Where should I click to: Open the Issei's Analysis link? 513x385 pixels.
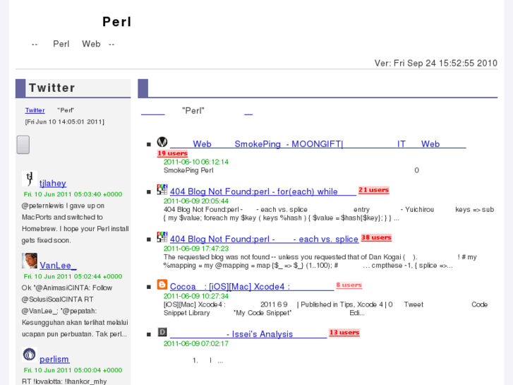click(248, 334)
